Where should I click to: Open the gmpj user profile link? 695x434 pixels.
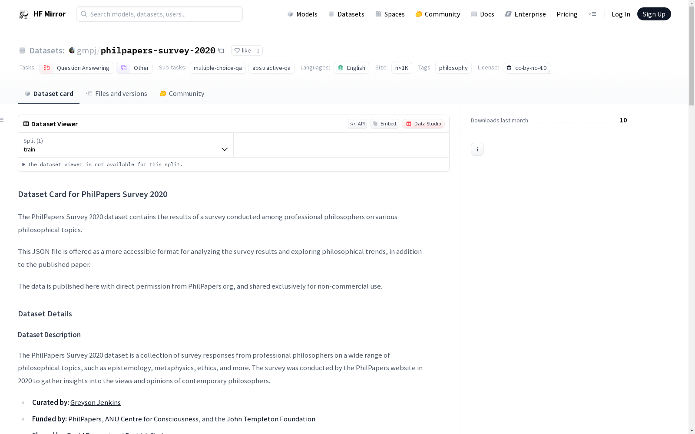(86, 50)
